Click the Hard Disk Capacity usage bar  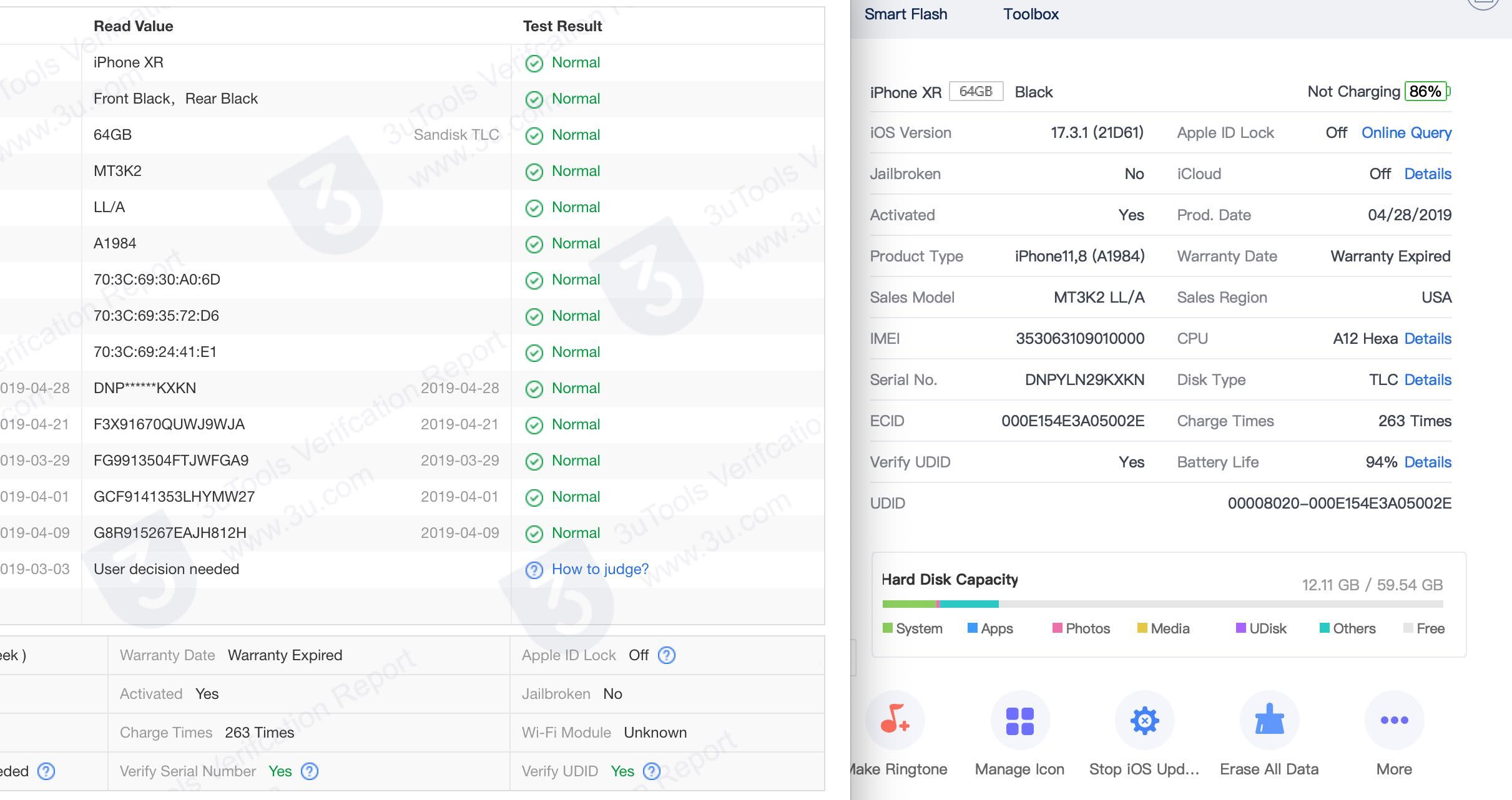[1162, 604]
